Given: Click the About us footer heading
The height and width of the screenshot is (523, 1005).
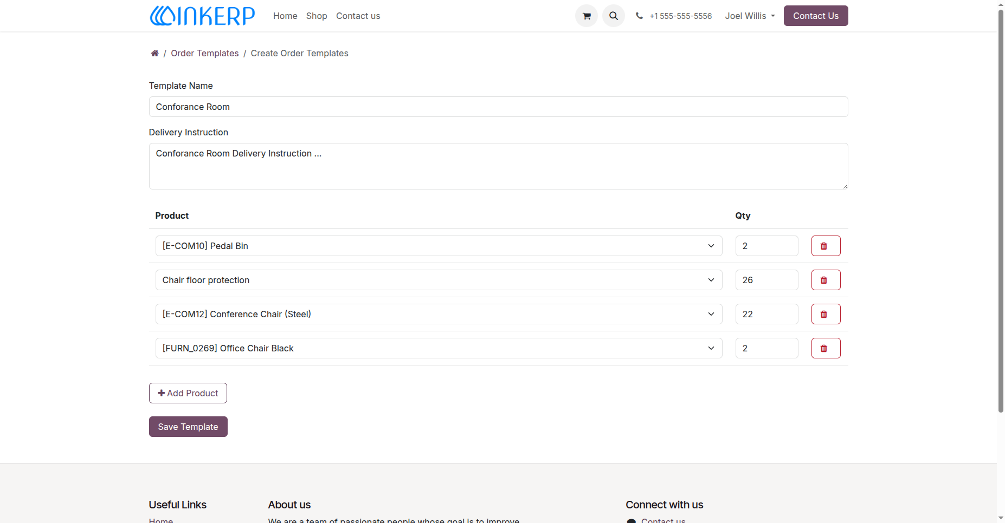Looking at the screenshot, I should pyautogui.click(x=289, y=505).
